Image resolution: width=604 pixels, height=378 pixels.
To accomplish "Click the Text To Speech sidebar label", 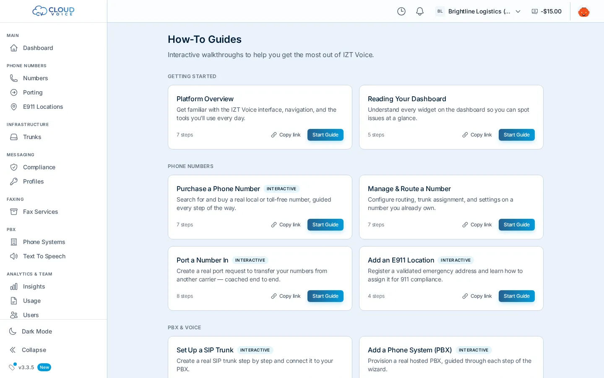I will 44,256.
